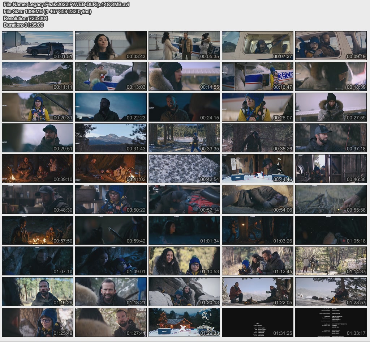Screen dimensions: 370x342
Task: Click the thumbnail timestamped 00:44:46
Action: (x=257, y=169)
